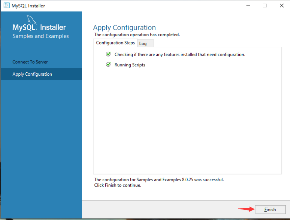Select Apply Configuration in the sidebar
The width and height of the screenshot is (290, 220).
32,74
